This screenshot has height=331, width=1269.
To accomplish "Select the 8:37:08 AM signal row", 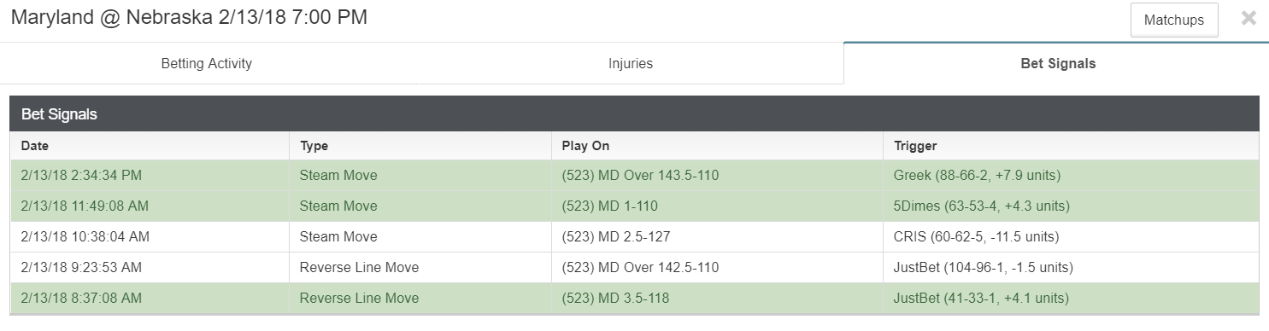I will pos(634,299).
